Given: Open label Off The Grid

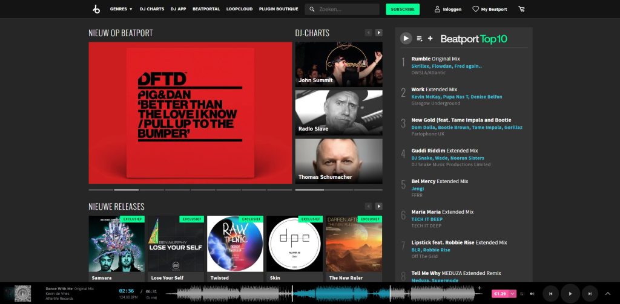Looking at the screenshot, I should (x=424, y=256).
